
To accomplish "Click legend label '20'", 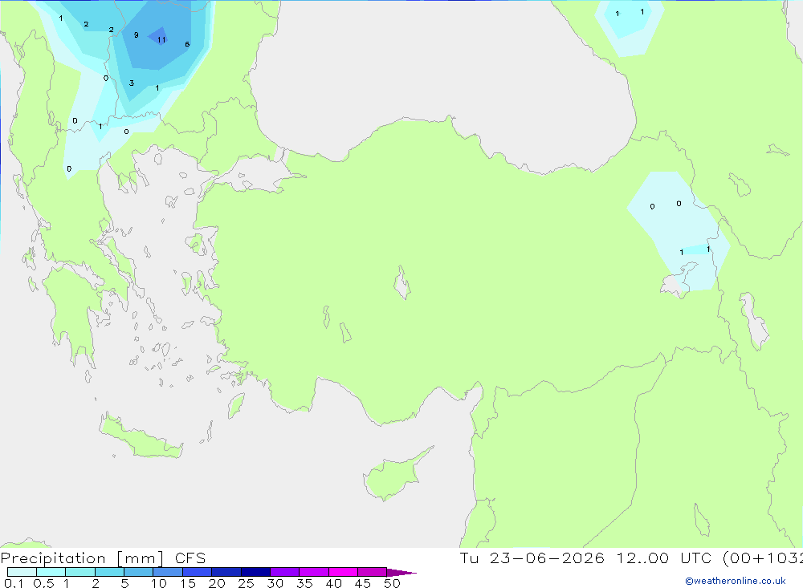I will (x=217, y=583).
